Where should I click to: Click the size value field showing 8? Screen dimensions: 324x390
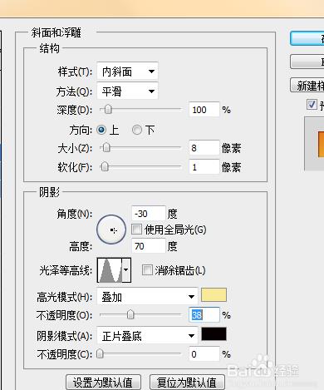point(204,148)
